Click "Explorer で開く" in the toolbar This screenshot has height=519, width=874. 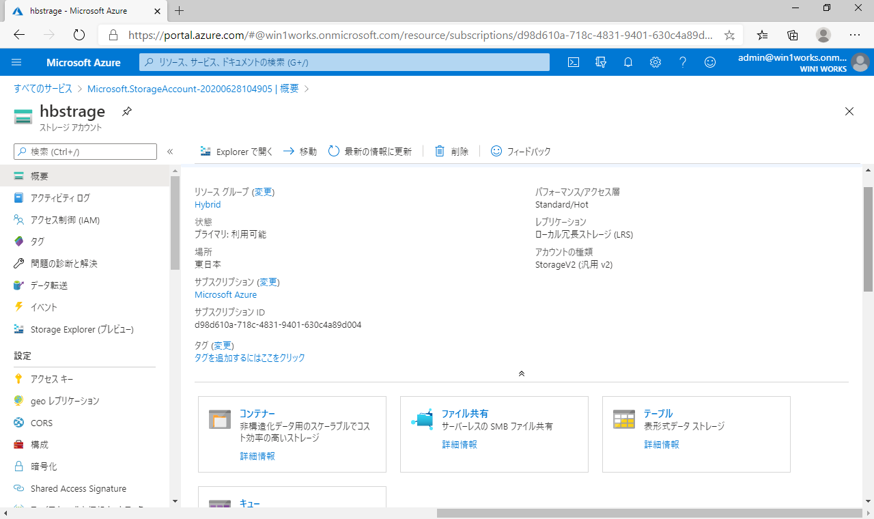(236, 152)
